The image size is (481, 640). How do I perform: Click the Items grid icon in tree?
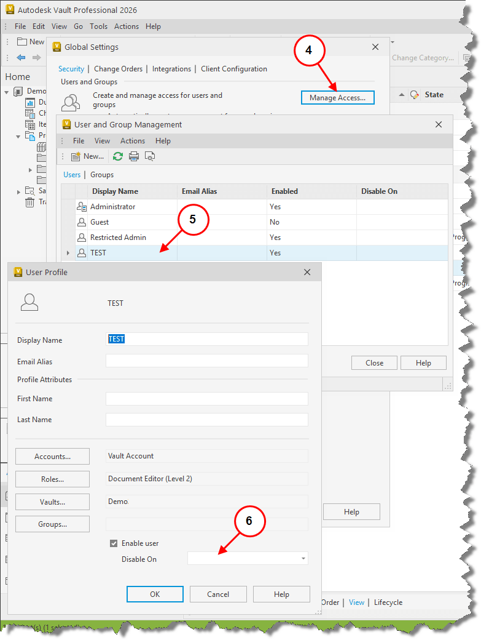point(30,124)
